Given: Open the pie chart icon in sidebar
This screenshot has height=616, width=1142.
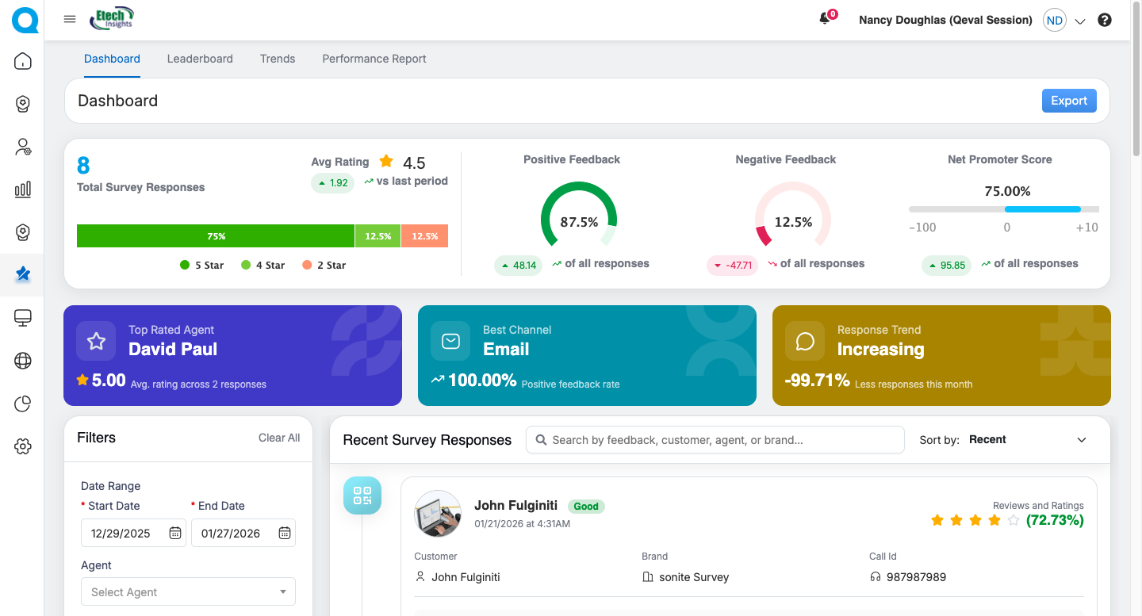Looking at the screenshot, I should click(x=23, y=404).
